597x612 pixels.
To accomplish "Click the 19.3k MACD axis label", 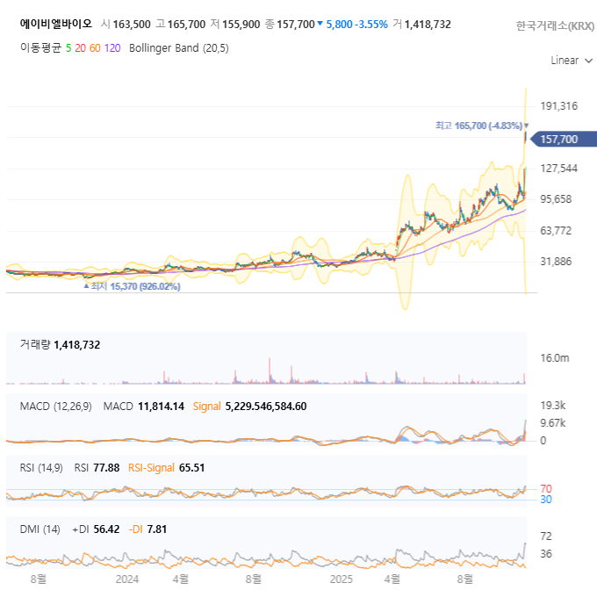I will pos(553,406).
